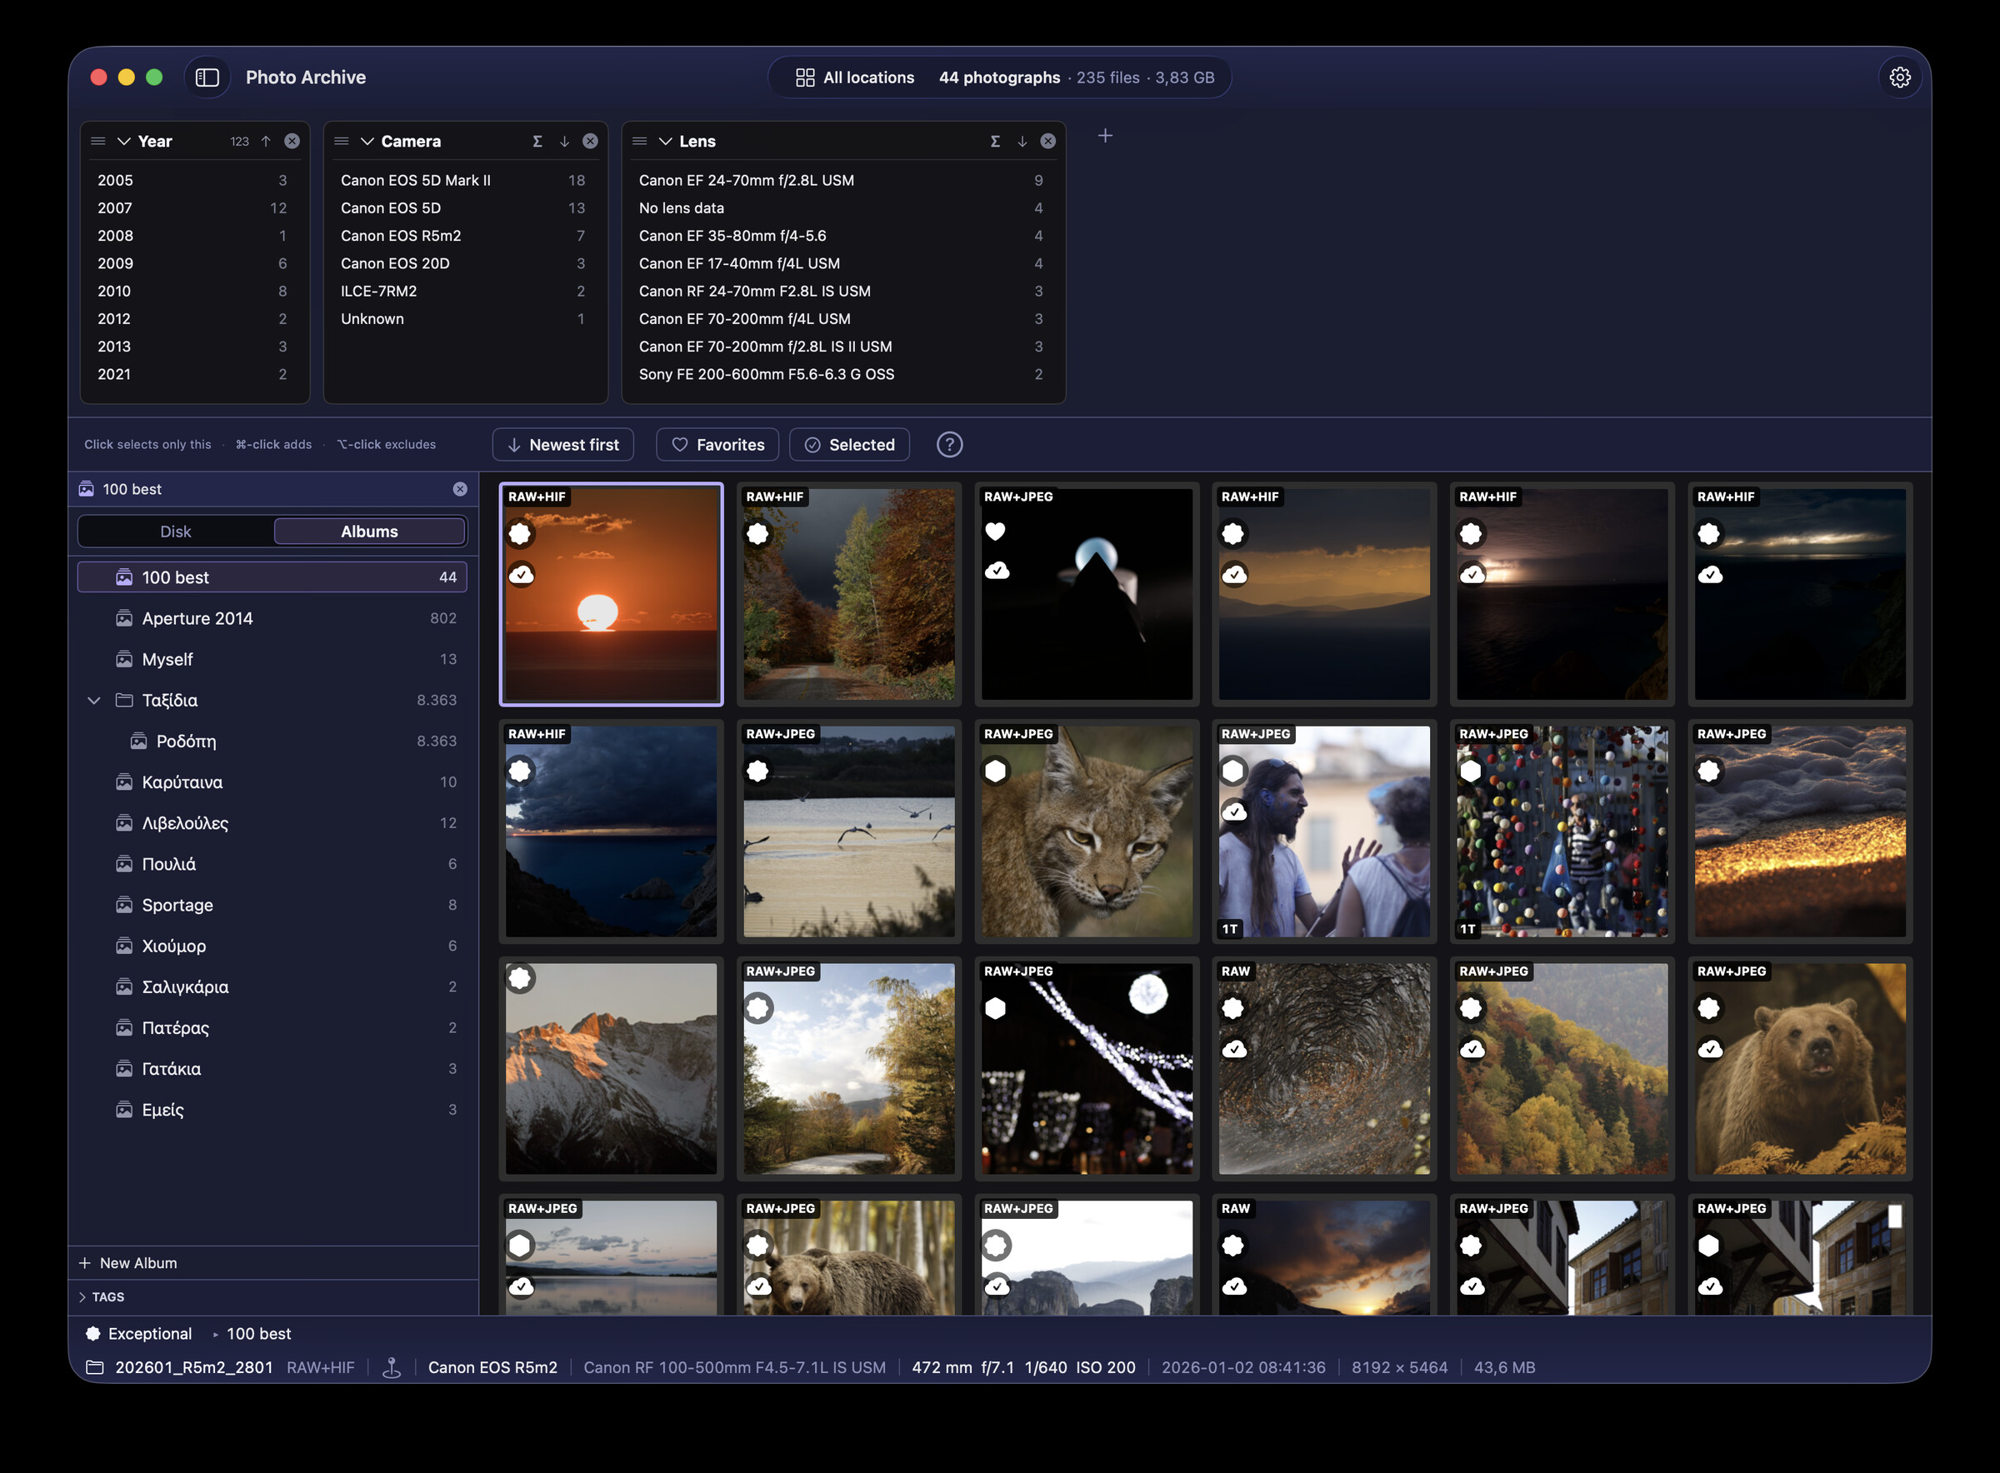Toggle the Selected filter

click(x=849, y=444)
